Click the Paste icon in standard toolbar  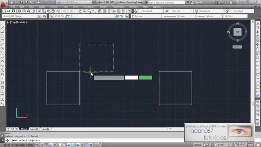(x=49, y=11)
